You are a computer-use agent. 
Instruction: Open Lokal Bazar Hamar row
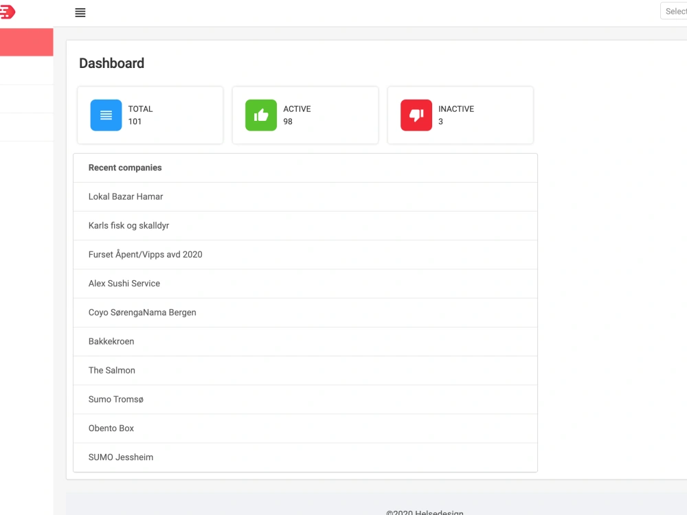(306, 196)
